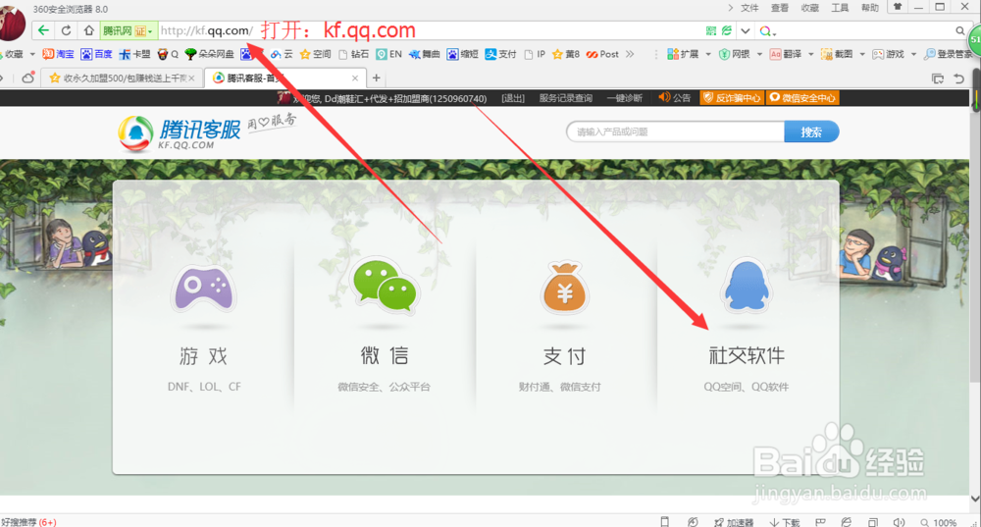The height and width of the screenshot is (527, 981).
Task: Open the 游戏 dropdown
Action: click(894, 54)
